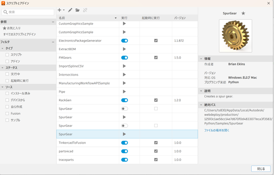
Task: Collapse the 説明 details section
Action: 201,91
